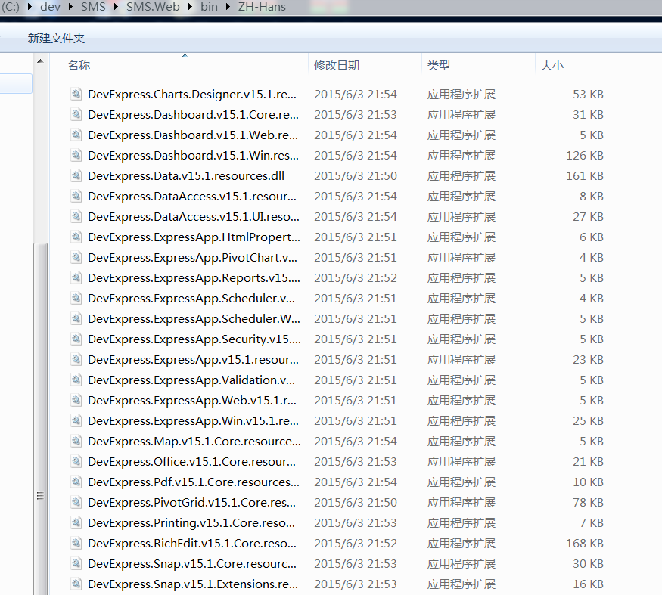
Task: Click 应用程序扩展 type in the Printing row
Action: point(462,523)
